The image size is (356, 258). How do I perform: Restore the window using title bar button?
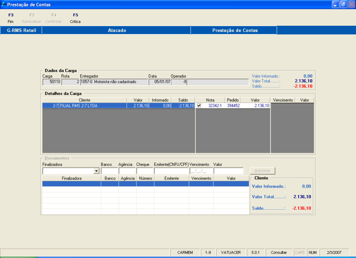click(x=343, y=4)
